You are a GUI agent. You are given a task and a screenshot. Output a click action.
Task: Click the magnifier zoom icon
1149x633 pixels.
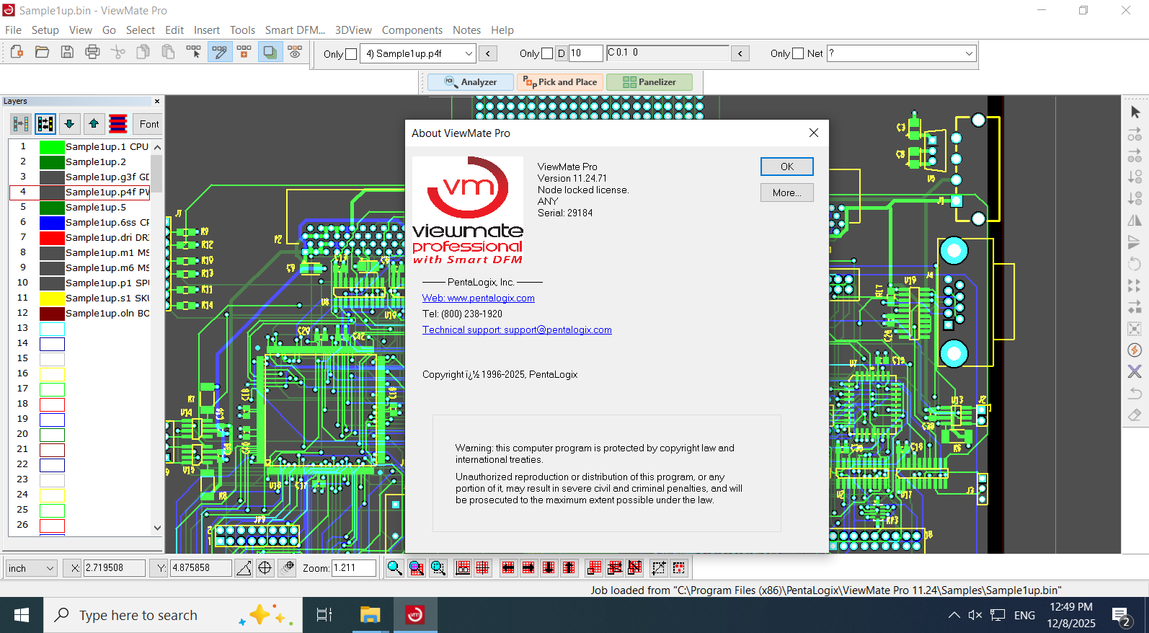tap(394, 568)
